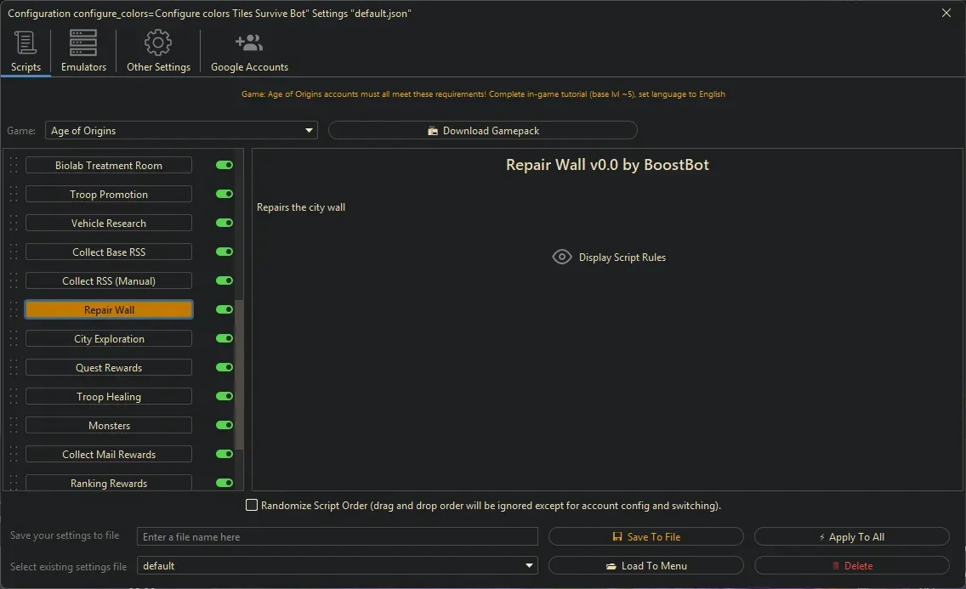Viewport: 966px width, 589px height.
Task: Enable Randomize Script Order checkbox
Action: coord(252,505)
